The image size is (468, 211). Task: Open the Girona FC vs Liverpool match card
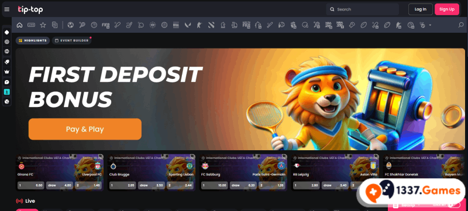60,172
